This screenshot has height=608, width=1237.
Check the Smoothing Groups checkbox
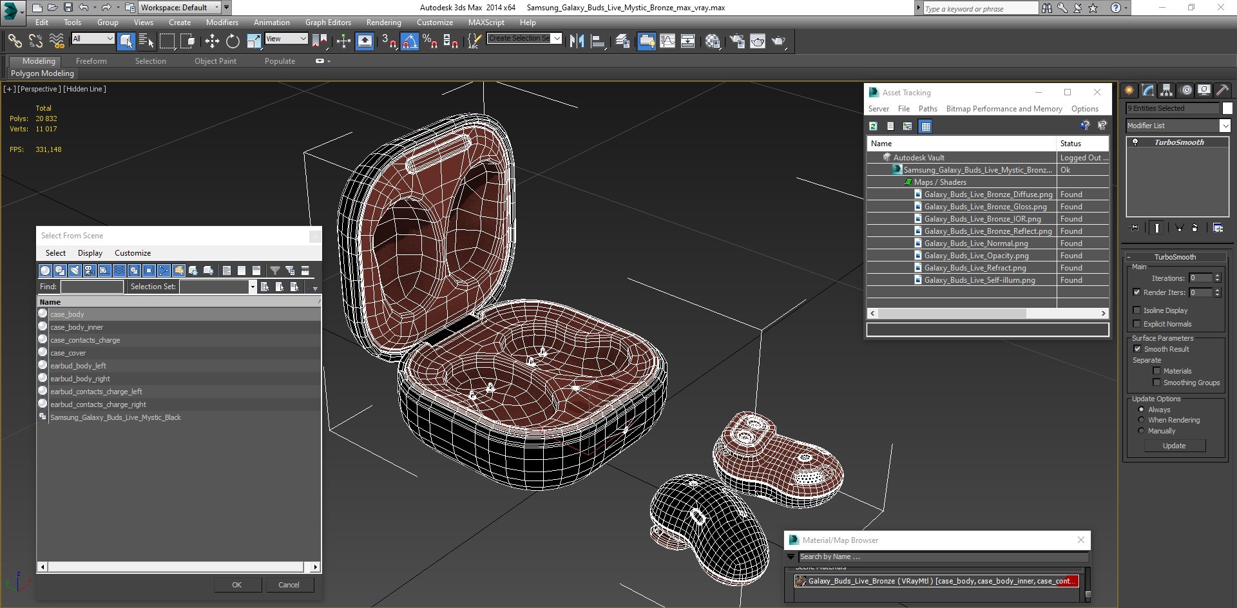[1156, 383]
